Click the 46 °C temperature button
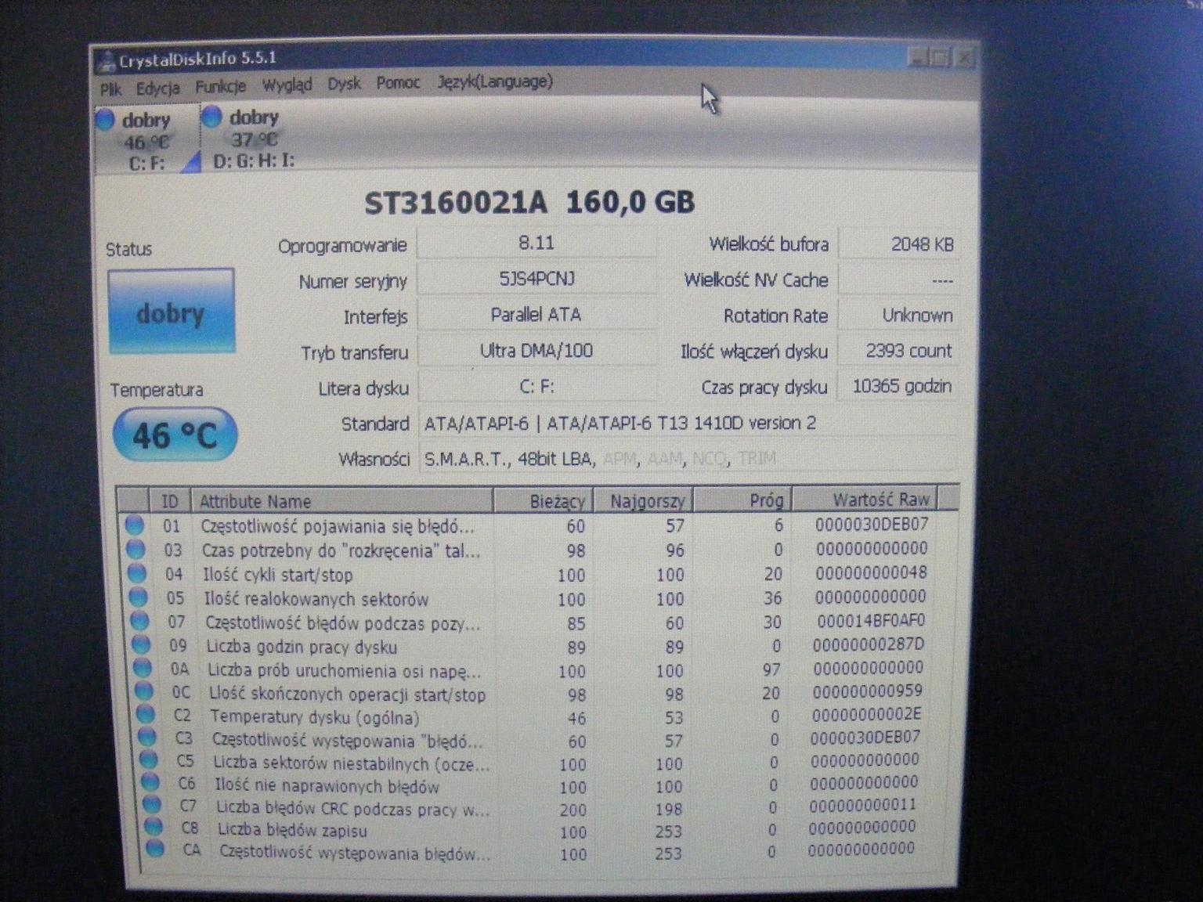The width and height of the screenshot is (1203, 902). pos(175,435)
